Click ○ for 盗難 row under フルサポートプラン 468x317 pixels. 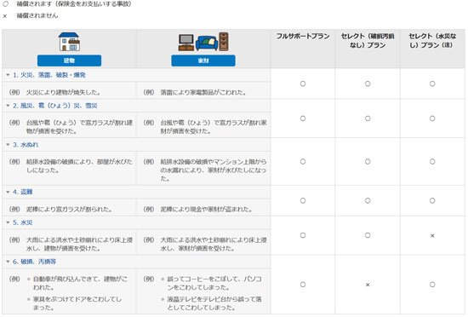tap(303, 200)
